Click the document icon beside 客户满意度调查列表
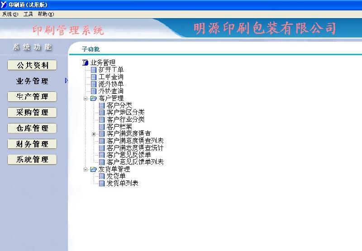This screenshot has width=362, height=251. tap(102, 141)
